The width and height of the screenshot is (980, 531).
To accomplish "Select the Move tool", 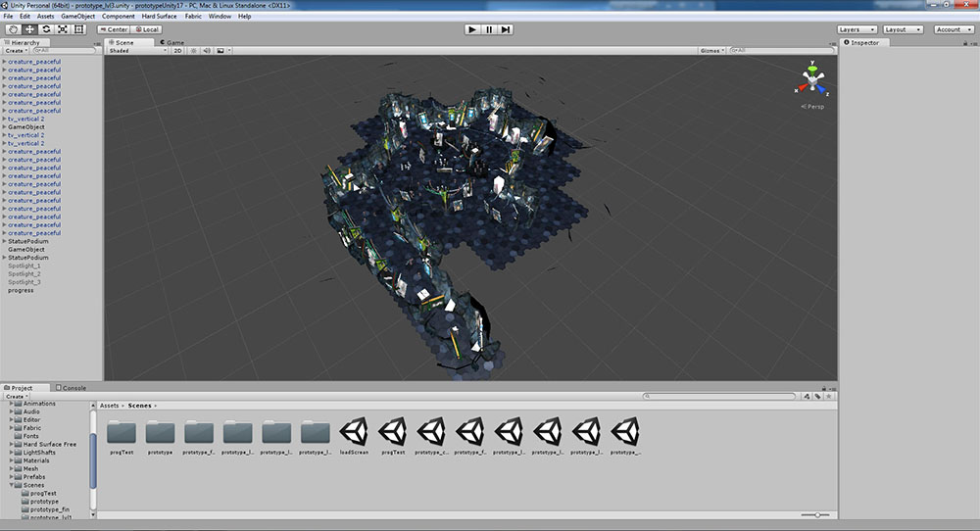I will pyautogui.click(x=29, y=29).
